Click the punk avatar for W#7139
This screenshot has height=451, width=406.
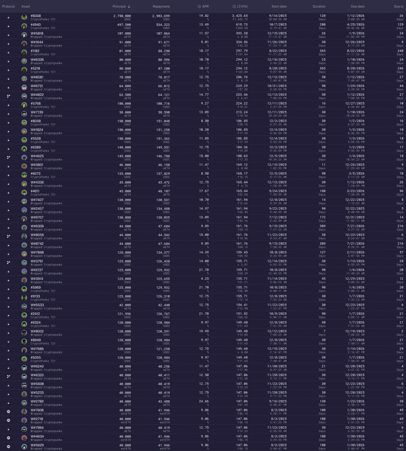point(24,114)
